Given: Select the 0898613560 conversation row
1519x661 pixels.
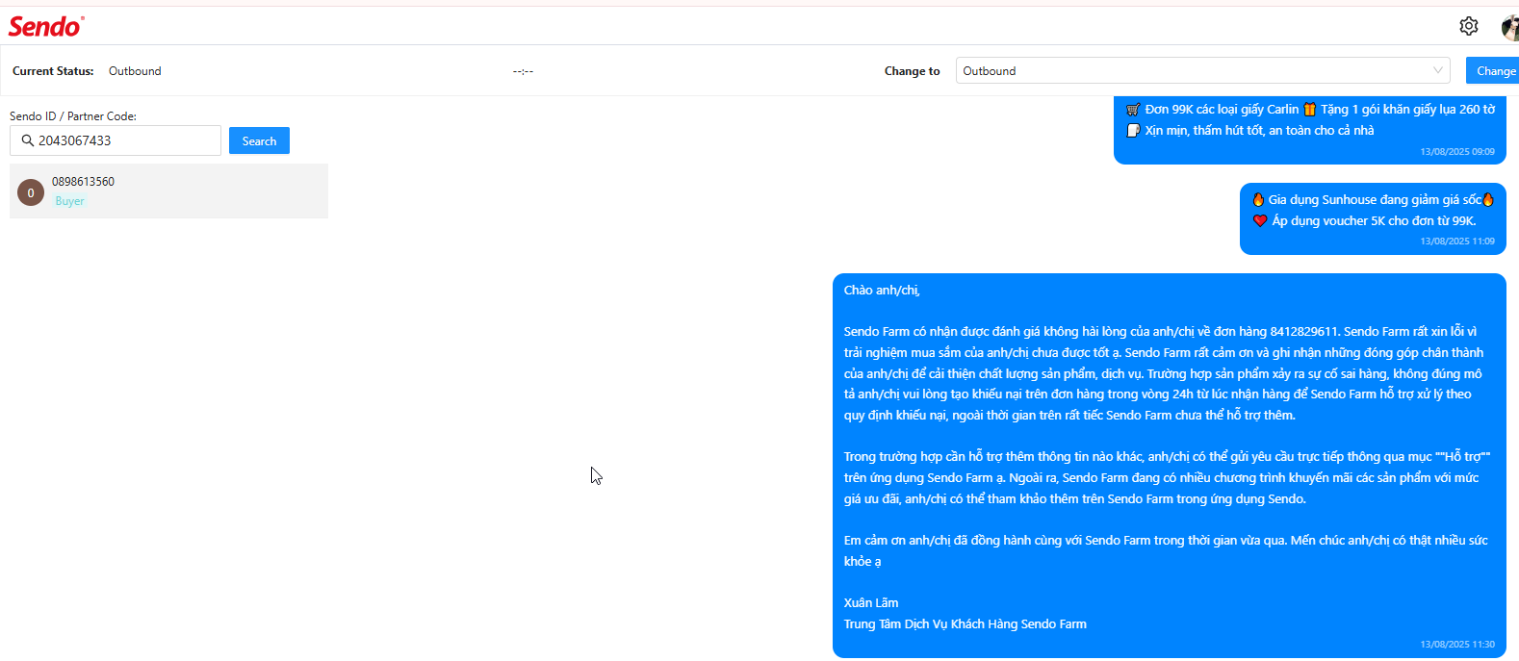Looking at the screenshot, I should coord(168,191).
